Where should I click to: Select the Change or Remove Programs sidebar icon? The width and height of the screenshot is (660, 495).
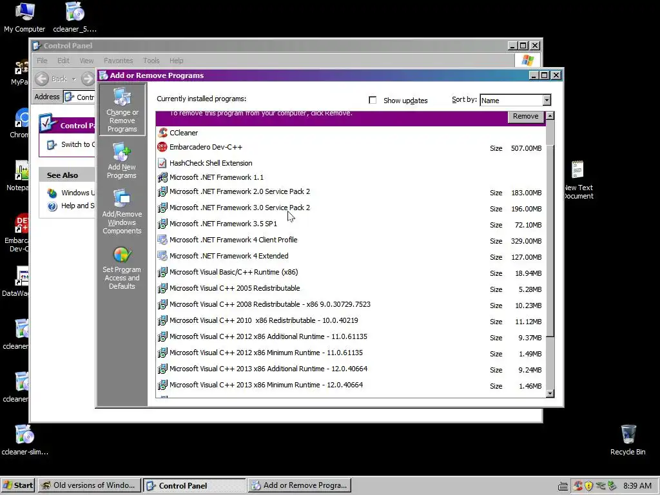122,97
